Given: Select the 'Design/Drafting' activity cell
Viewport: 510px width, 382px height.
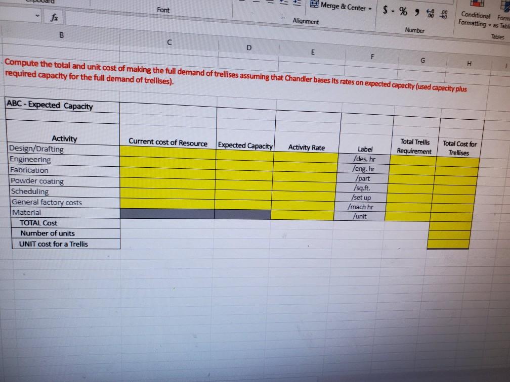Looking at the screenshot, I should 63,149.
